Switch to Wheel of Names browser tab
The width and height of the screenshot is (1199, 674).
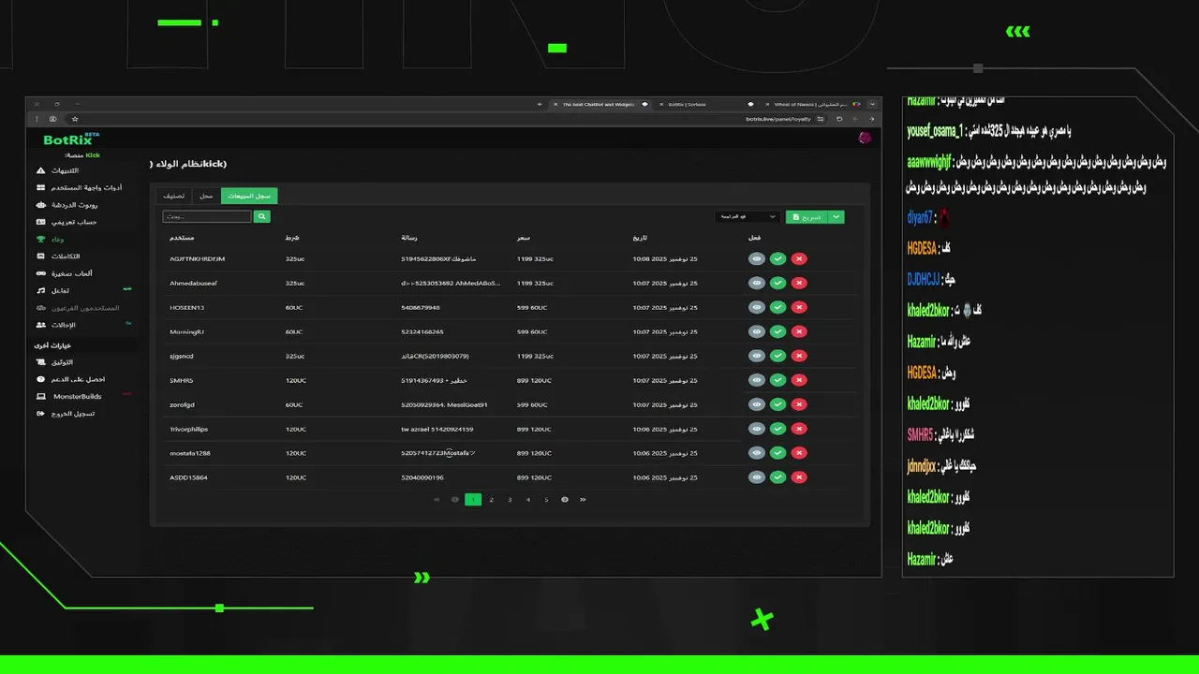810,104
